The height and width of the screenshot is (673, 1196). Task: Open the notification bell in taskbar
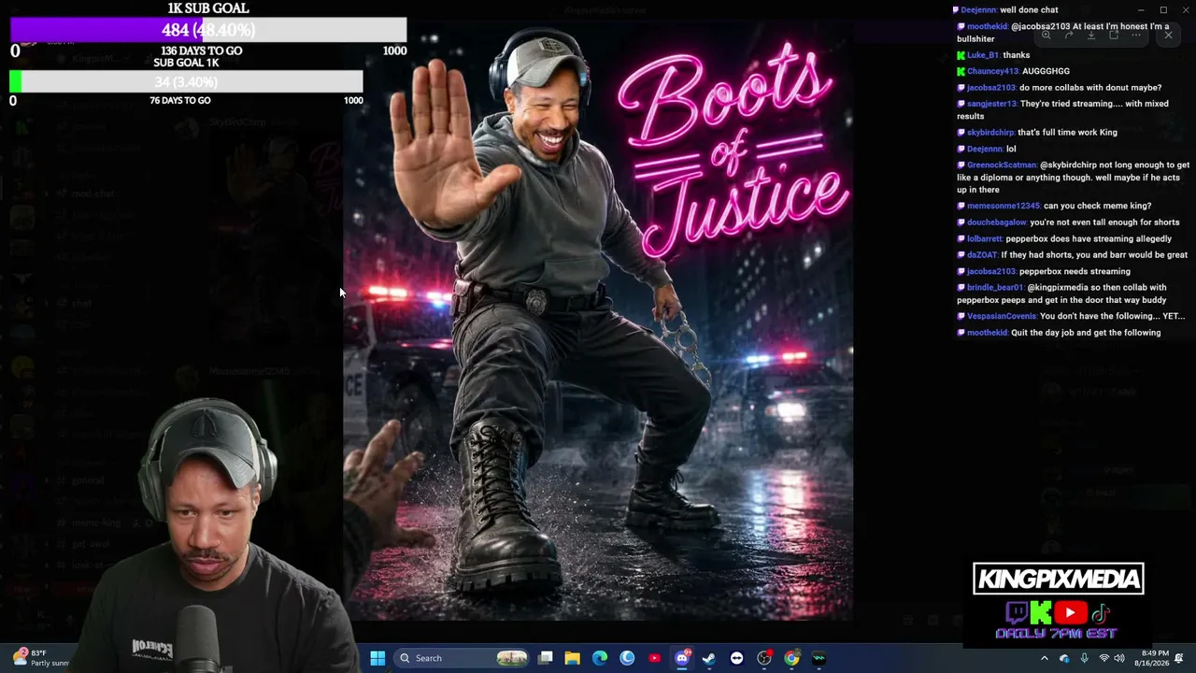click(x=1180, y=658)
